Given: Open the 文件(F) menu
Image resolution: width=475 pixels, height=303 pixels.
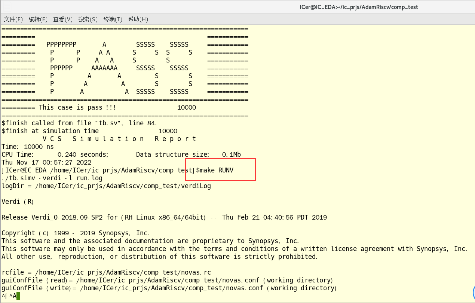Looking at the screenshot, I should coord(13,19).
